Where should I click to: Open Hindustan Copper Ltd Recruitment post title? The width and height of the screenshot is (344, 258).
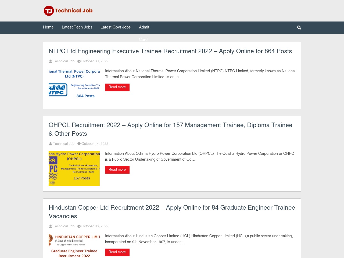(172, 212)
